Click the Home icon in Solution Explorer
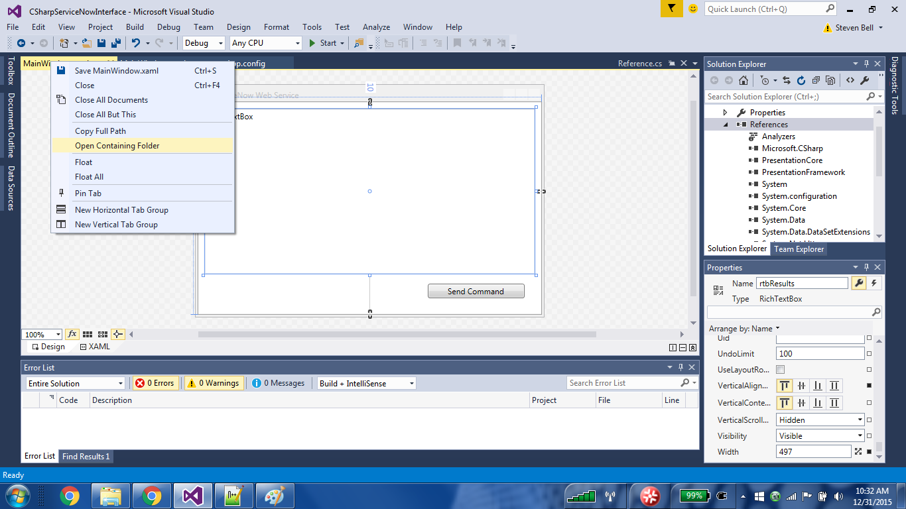 tap(744, 80)
